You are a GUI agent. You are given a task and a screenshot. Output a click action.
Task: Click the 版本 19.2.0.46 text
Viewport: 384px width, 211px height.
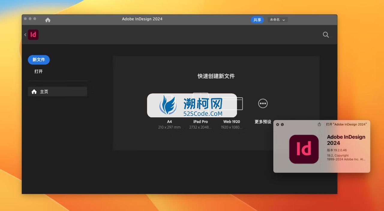337,150
